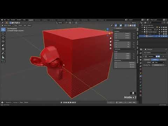
Task: Click the Scale X value field
Action: click(x=122, y=54)
